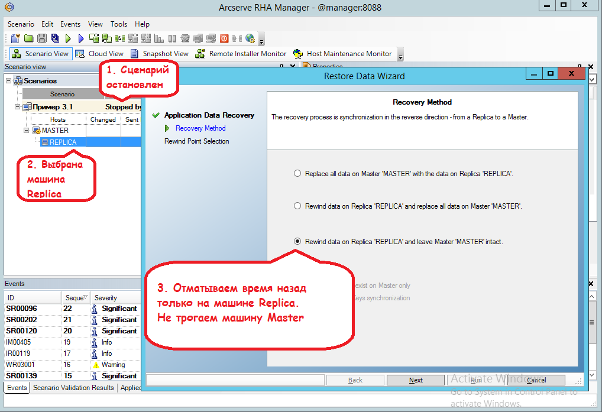The height and width of the screenshot is (412, 602).
Task: Click the red power toolbar icon
Action: tap(224, 38)
